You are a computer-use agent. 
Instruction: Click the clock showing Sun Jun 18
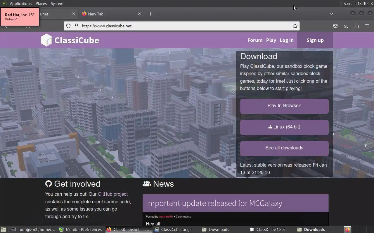click(x=358, y=3)
